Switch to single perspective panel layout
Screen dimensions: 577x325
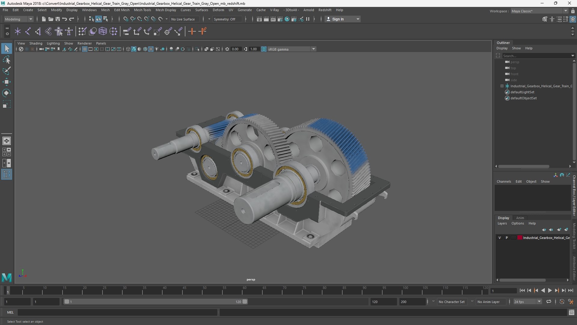coord(7,141)
